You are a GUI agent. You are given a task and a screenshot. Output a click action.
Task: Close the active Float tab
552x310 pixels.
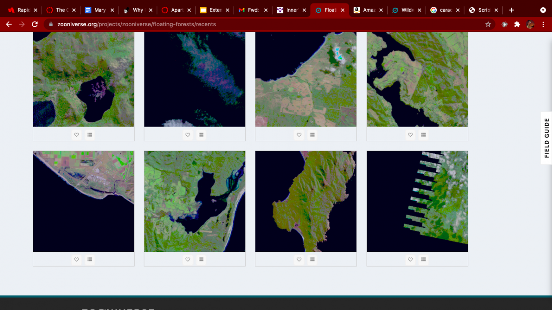[x=342, y=10]
